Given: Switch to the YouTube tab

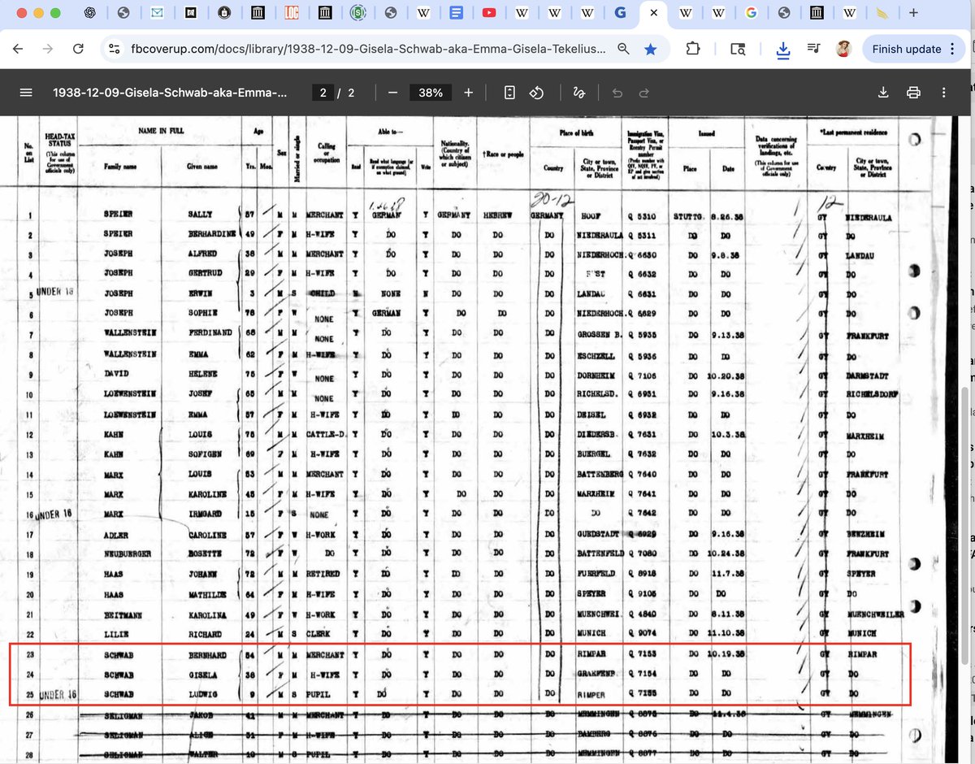Looking at the screenshot, I should tap(489, 13).
